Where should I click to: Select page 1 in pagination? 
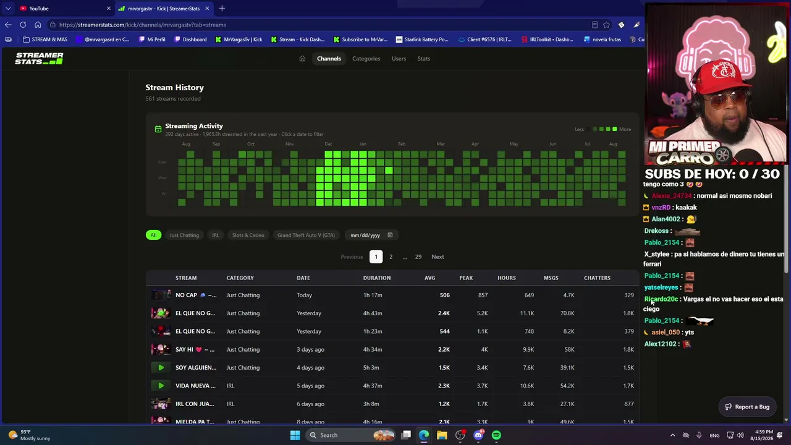click(x=376, y=256)
